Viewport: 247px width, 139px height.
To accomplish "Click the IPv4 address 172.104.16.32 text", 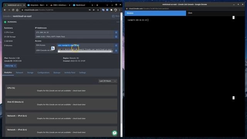I will (x=42, y=32).
